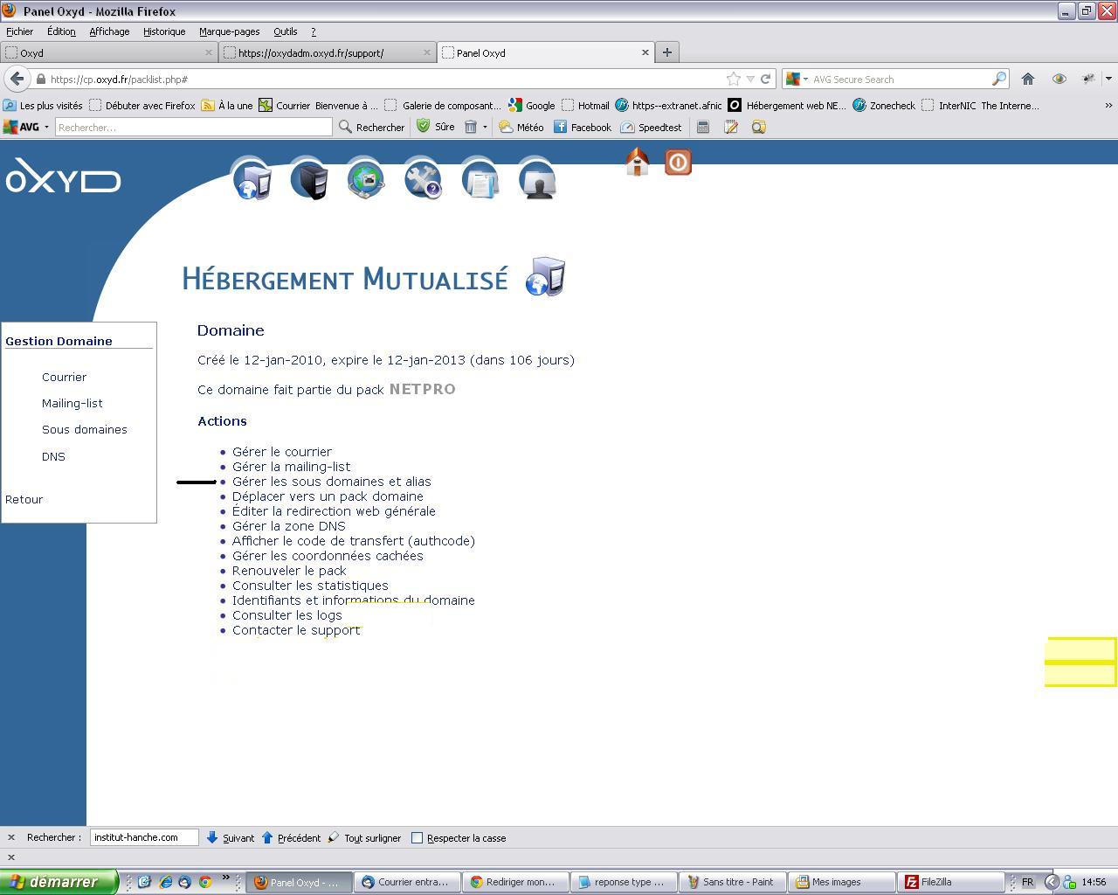Open the Marque-pages menu

229,31
